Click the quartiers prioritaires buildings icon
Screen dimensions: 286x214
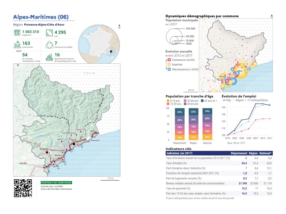pyautogui.click(x=49, y=58)
